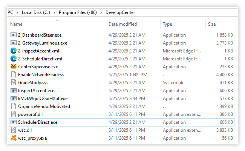Sort by Date modified column header

pyautogui.click(x=122, y=24)
